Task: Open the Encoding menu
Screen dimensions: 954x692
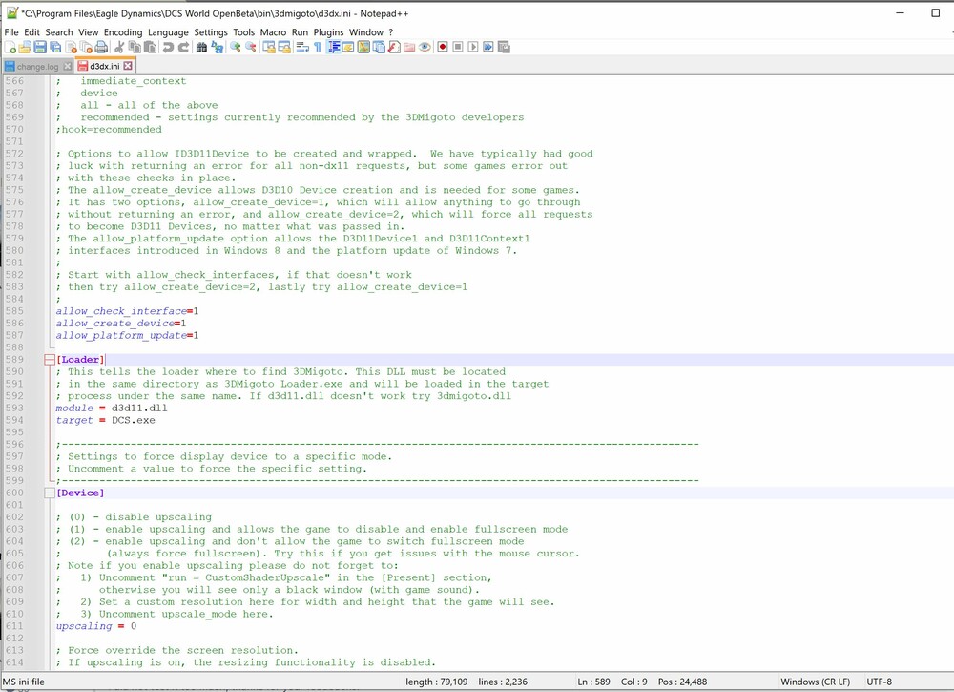Action: [x=123, y=32]
